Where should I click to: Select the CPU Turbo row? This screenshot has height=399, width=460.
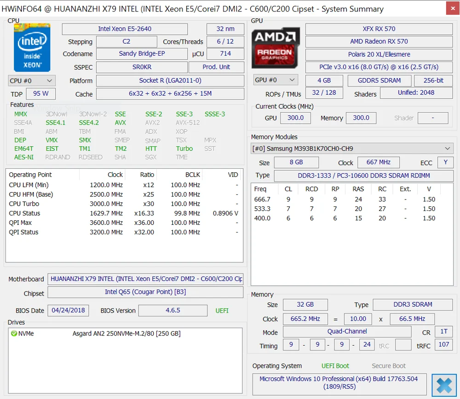(x=124, y=204)
